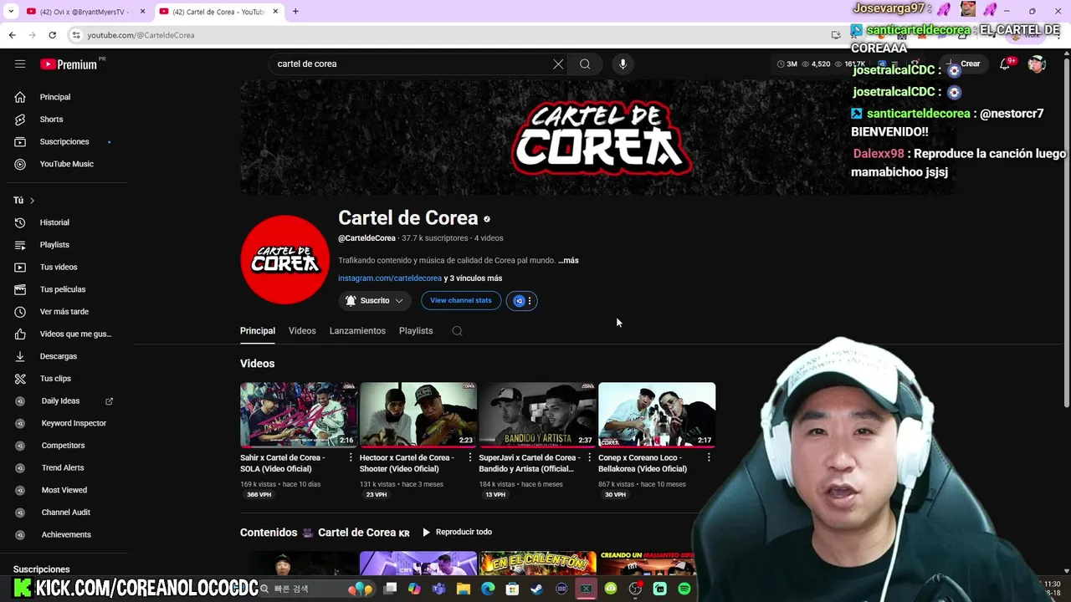Open Steam from the taskbar

pos(536,589)
